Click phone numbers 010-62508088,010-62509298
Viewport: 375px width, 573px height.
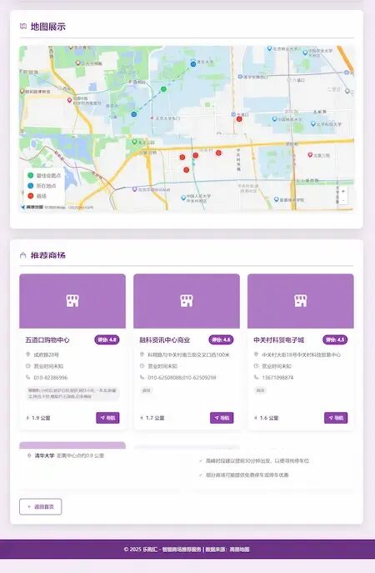pyautogui.click(x=182, y=378)
